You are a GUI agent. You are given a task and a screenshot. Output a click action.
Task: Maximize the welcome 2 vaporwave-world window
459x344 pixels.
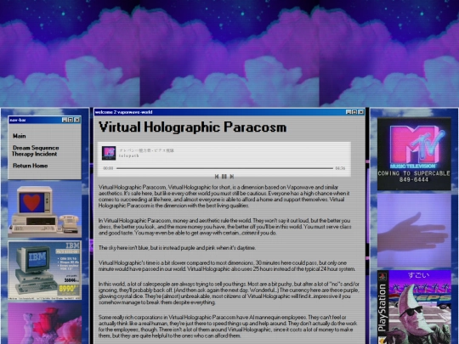point(354,112)
